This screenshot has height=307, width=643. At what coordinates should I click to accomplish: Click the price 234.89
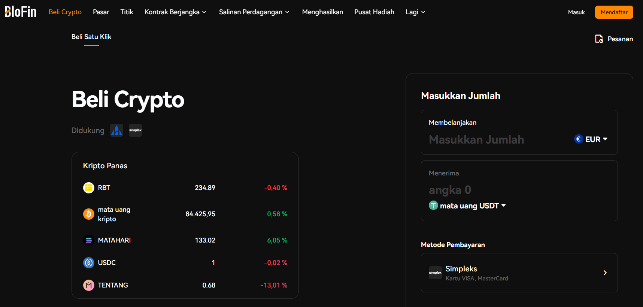[x=205, y=188]
